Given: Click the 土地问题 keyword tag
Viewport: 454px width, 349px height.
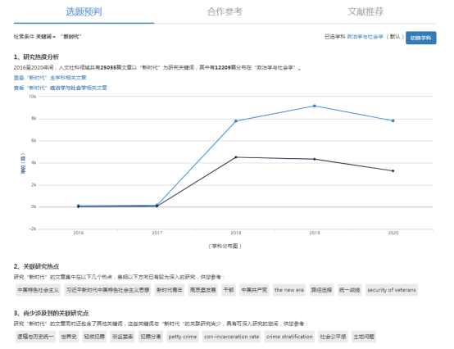Looking at the screenshot, I should 364,337.
